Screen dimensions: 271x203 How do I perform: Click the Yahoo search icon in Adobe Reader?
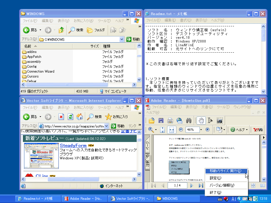[x=258, y=130]
